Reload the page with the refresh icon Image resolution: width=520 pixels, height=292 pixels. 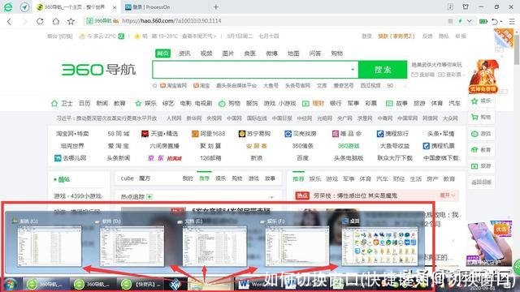40,21
